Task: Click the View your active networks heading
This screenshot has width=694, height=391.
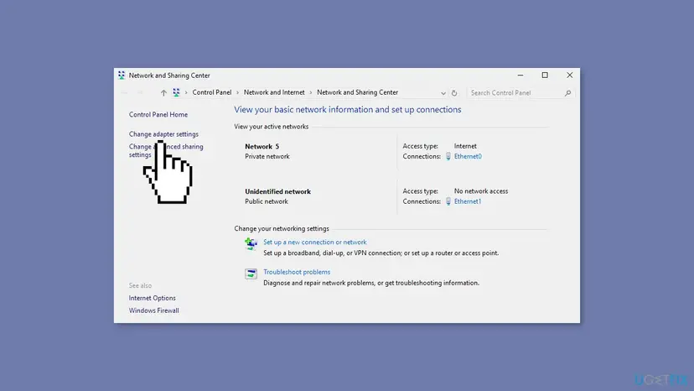Action: point(272,127)
